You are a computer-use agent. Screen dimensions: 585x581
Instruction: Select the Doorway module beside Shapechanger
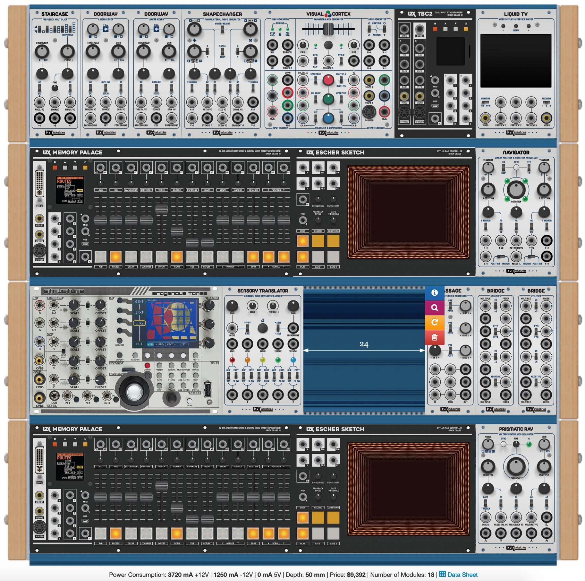(x=156, y=74)
